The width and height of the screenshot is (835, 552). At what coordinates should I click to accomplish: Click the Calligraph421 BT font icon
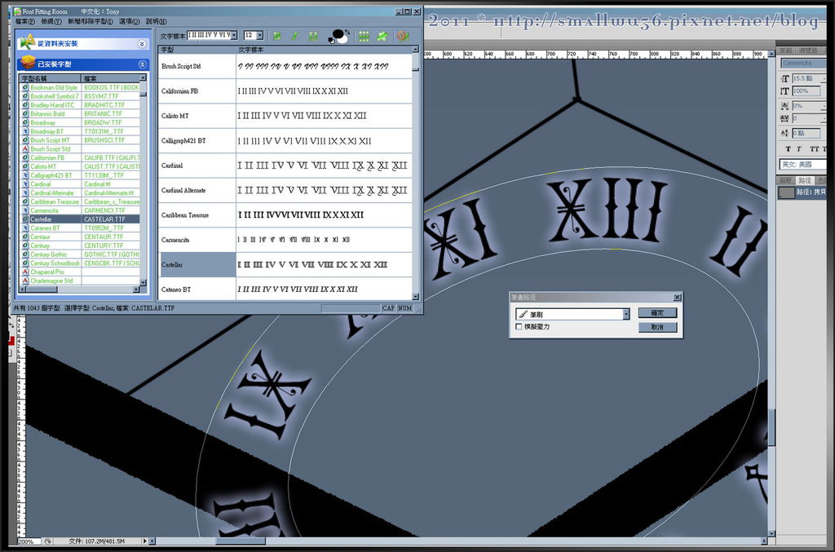(x=25, y=175)
